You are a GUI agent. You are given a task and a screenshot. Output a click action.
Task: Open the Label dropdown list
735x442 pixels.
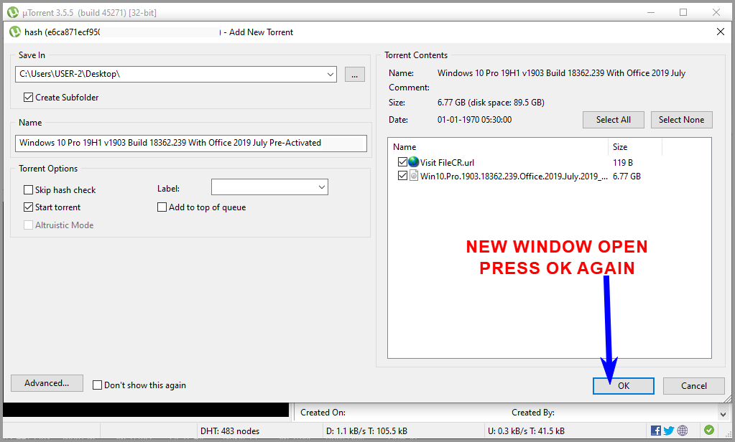click(x=322, y=187)
